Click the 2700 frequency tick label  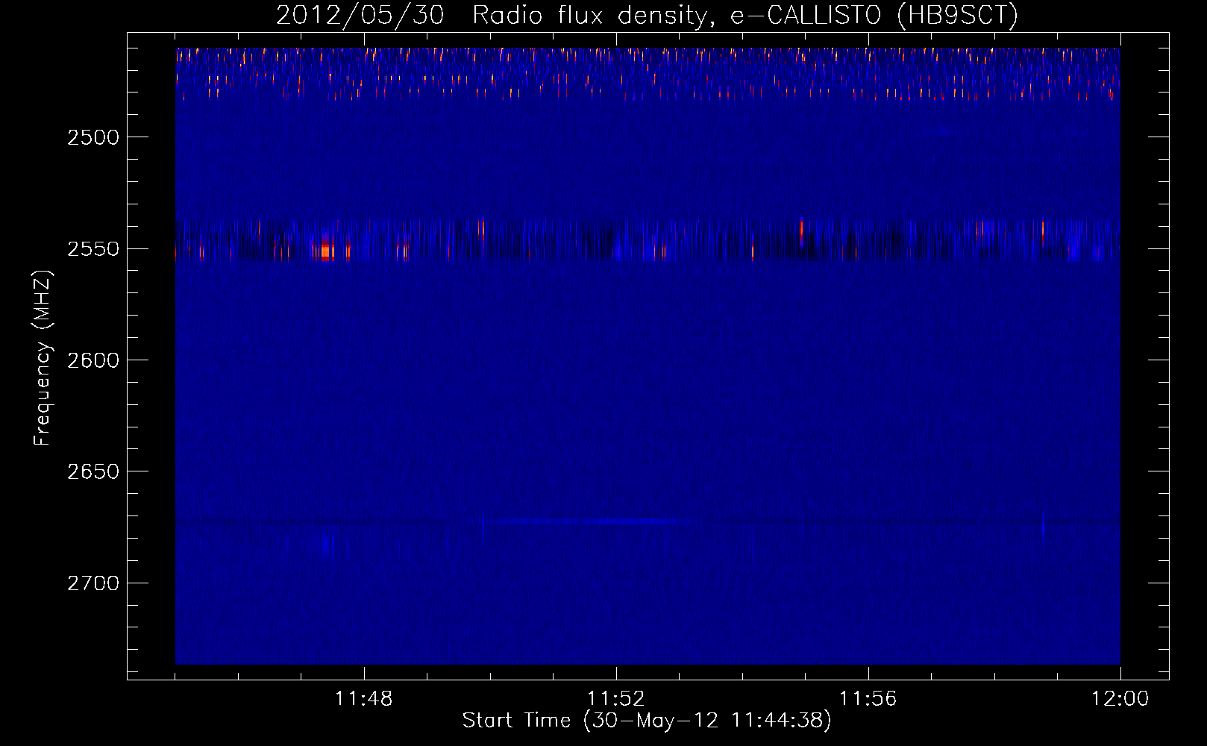coord(93,583)
